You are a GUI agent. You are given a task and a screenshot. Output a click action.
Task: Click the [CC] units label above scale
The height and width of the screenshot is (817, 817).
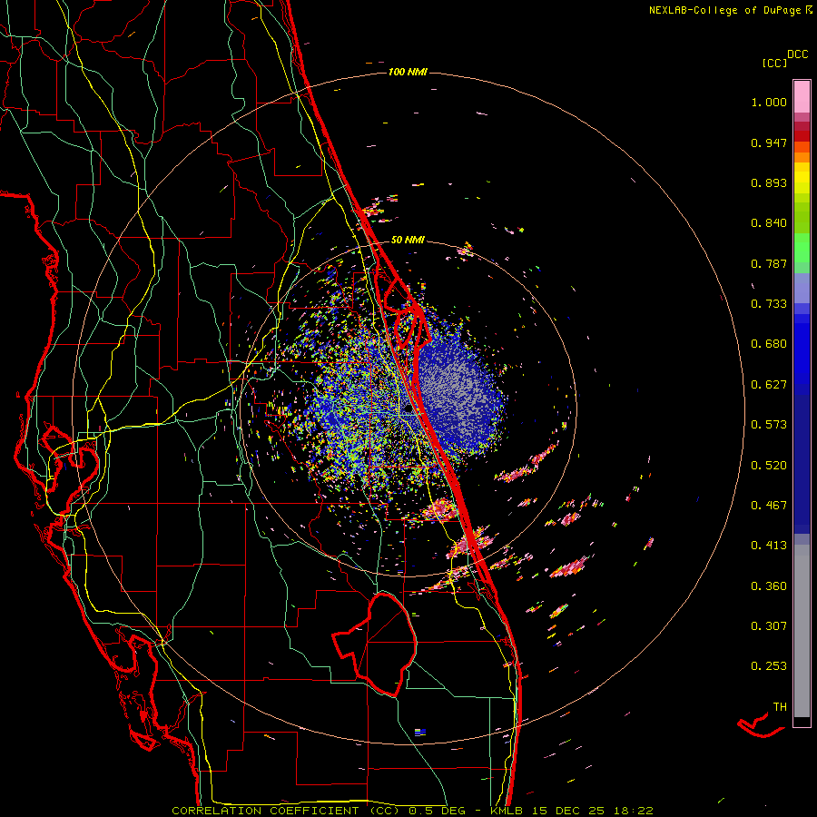(x=774, y=63)
